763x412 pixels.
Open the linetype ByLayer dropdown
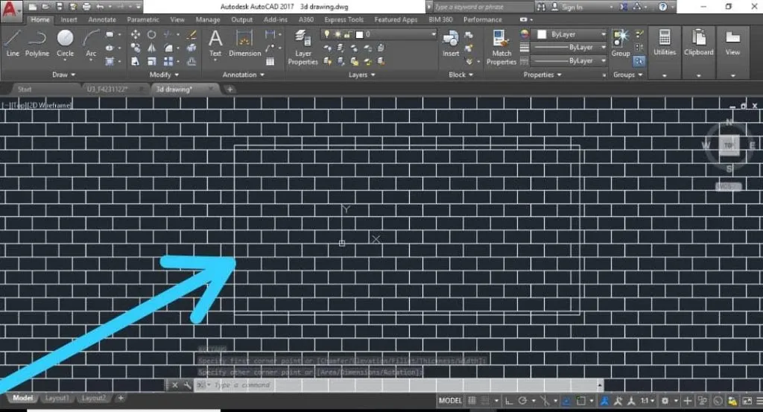click(x=569, y=61)
